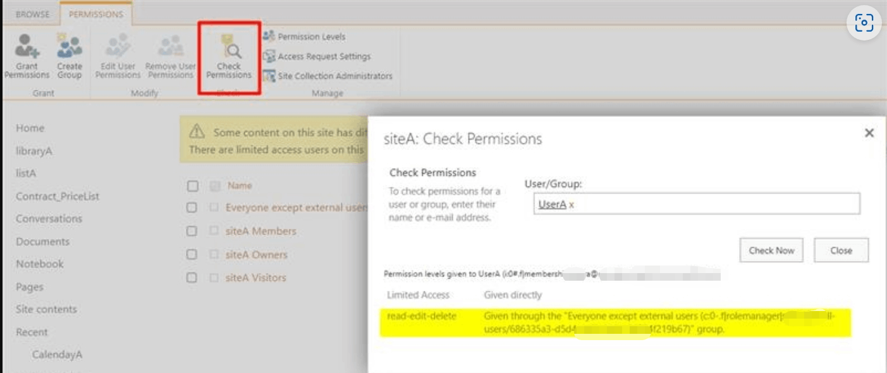The width and height of the screenshot is (887, 373).
Task: Click inside the User/Group input field
Action: tap(697, 204)
